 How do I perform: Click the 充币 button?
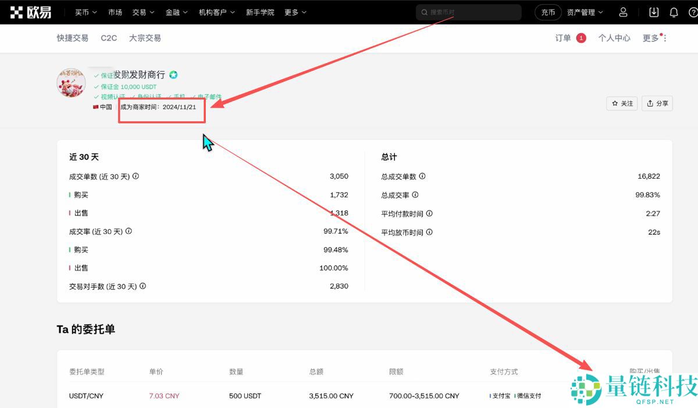(547, 12)
